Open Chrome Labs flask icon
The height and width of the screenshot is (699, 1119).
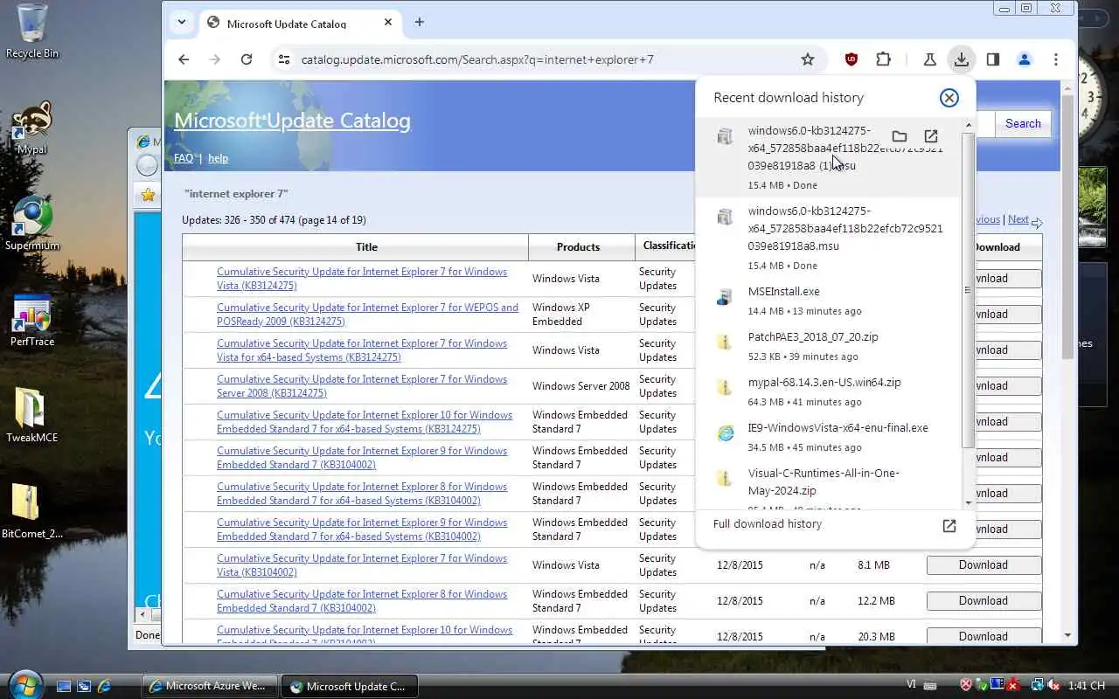[930, 59]
